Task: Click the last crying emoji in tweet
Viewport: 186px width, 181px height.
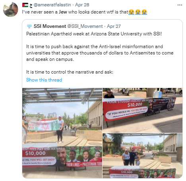Action: coord(144,12)
